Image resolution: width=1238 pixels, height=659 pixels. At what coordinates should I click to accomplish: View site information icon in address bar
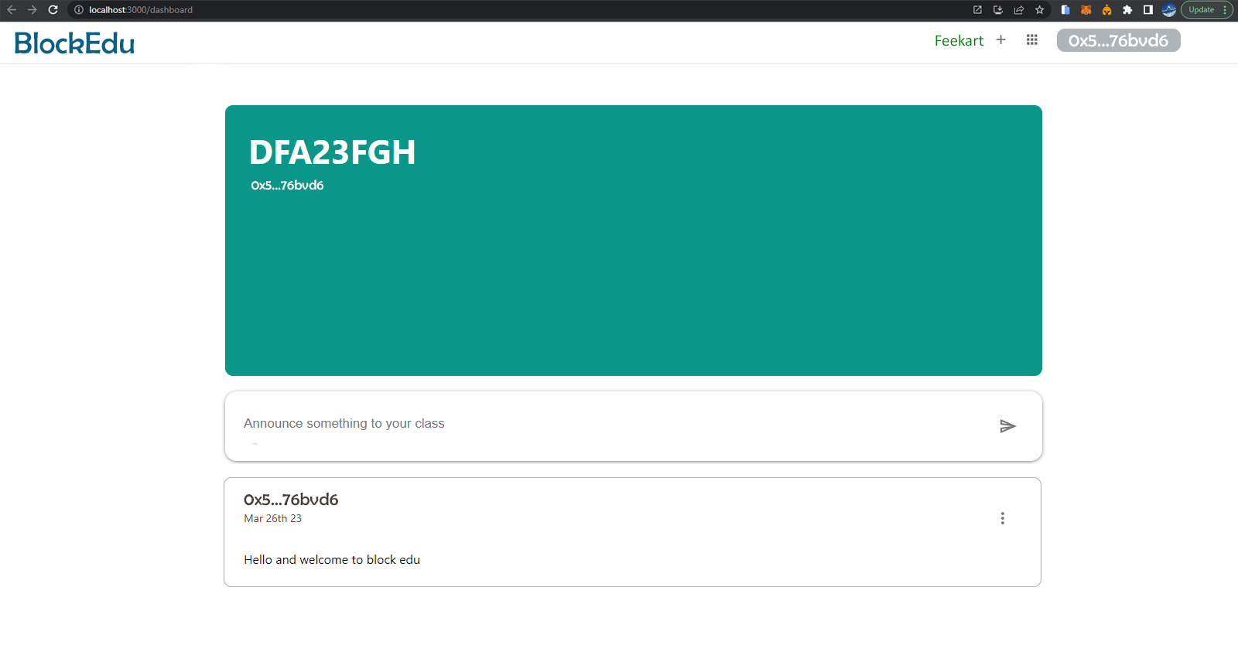78,10
